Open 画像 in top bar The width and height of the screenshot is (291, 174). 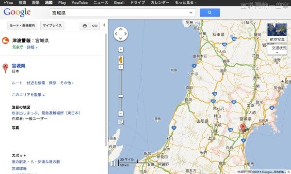(35, 3)
